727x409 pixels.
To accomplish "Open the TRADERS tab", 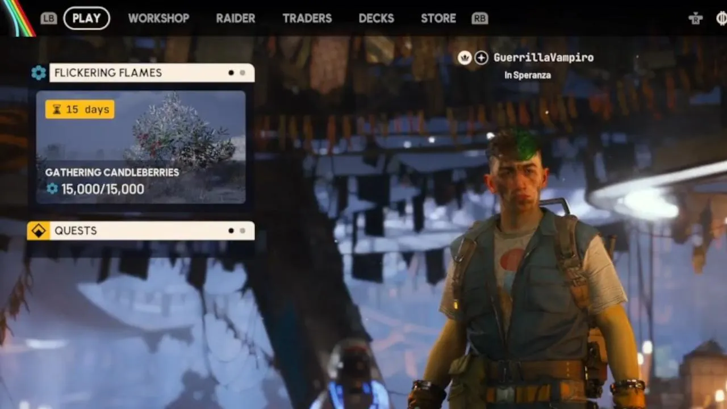I will click(307, 18).
